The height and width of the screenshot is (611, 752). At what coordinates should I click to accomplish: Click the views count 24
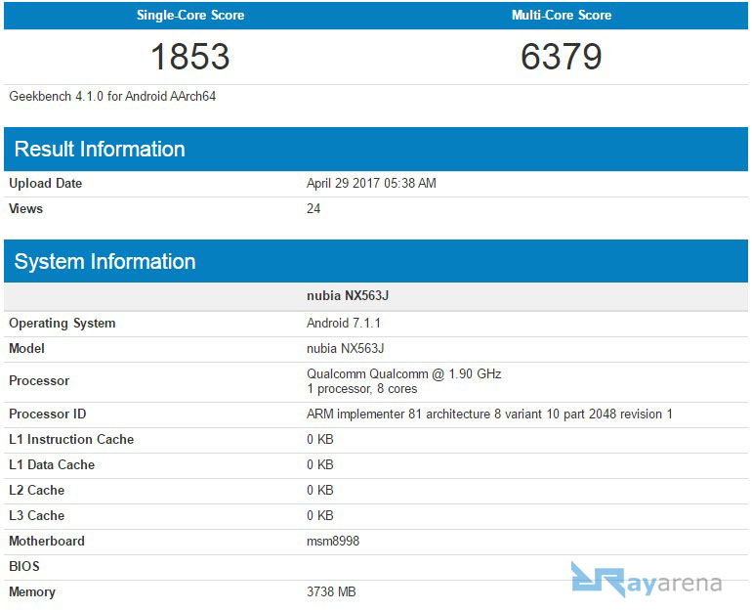coord(313,209)
